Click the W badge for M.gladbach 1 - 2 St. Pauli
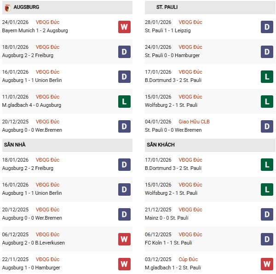Image resolution: width=276 pixels, height=274 pixels. [x=267, y=264]
